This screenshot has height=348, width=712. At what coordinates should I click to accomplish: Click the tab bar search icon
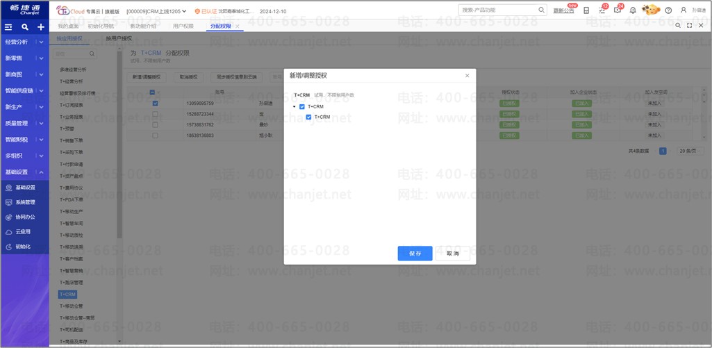point(678,26)
